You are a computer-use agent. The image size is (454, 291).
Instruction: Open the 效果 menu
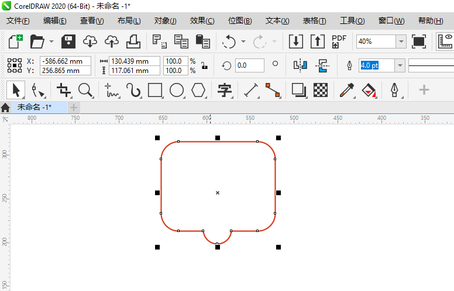(202, 20)
